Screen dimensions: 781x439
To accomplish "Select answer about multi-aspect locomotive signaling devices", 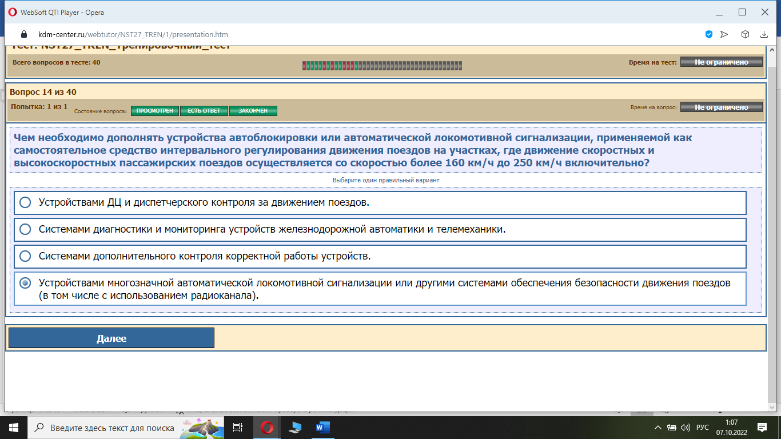I will pyautogui.click(x=380, y=289).
